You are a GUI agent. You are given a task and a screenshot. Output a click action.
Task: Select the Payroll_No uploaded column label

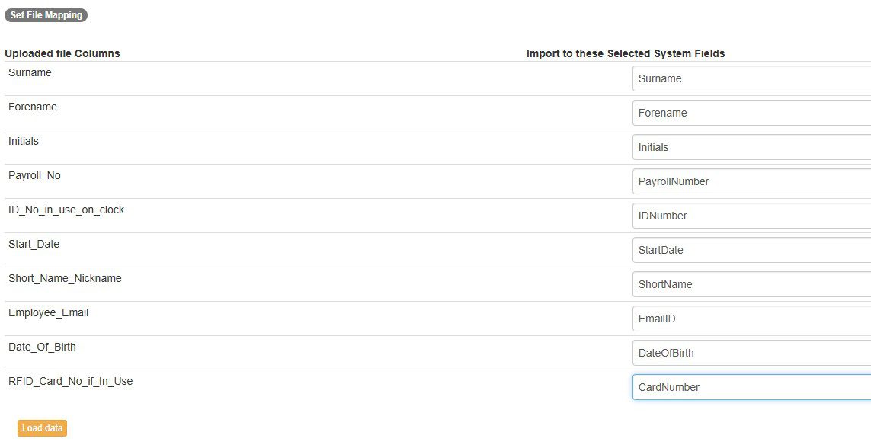(x=34, y=175)
